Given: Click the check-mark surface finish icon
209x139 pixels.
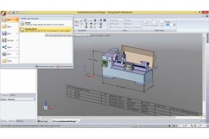Looking at the screenshot, I should tap(95, 27).
